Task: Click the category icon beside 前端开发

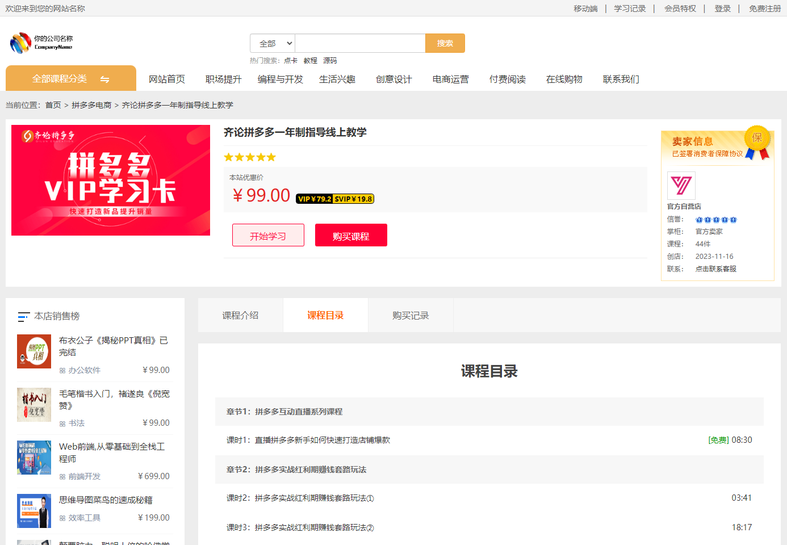Action: click(x=62, y=477)
